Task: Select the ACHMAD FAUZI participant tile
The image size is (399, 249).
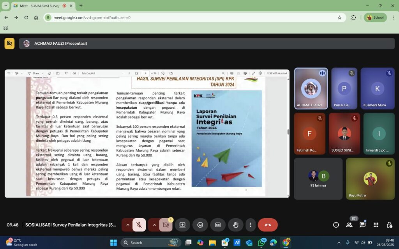Action: click(x=311, y=89)
